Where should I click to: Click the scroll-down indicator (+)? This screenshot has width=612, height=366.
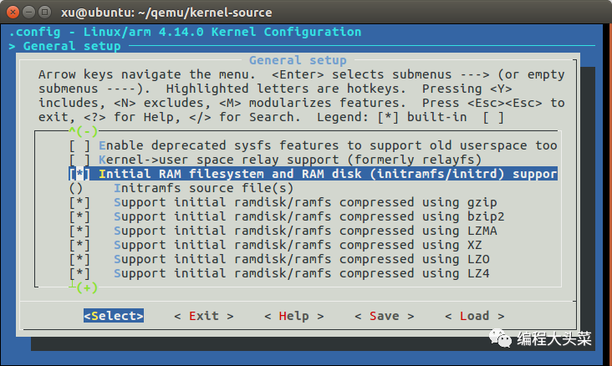(x=87, y=288)
